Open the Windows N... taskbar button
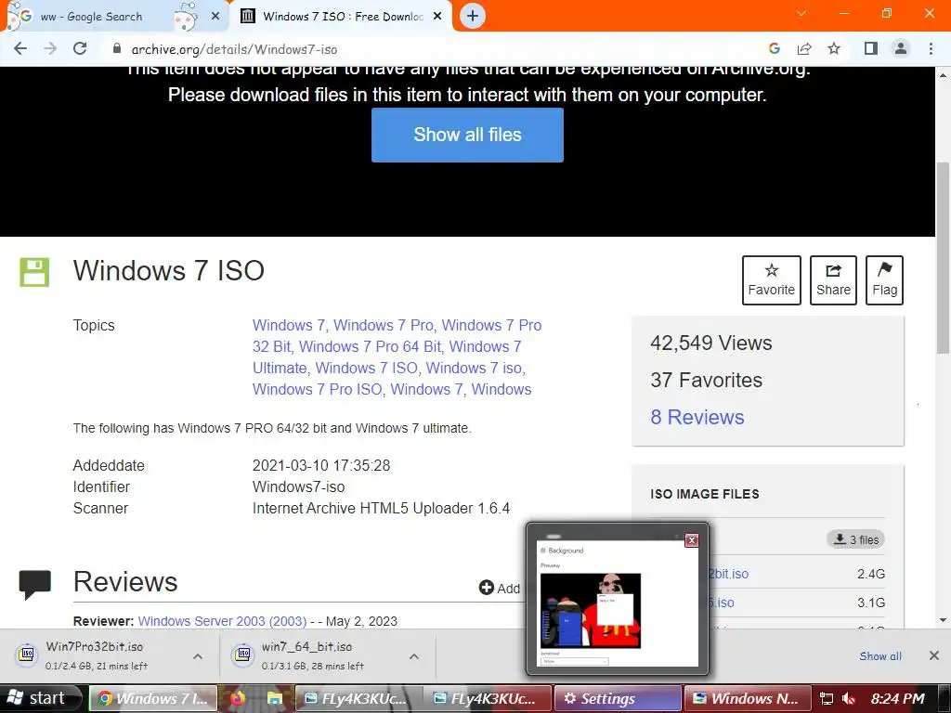Screen dimensions: 951x713 pyautogui.click(x=747, y=698)
